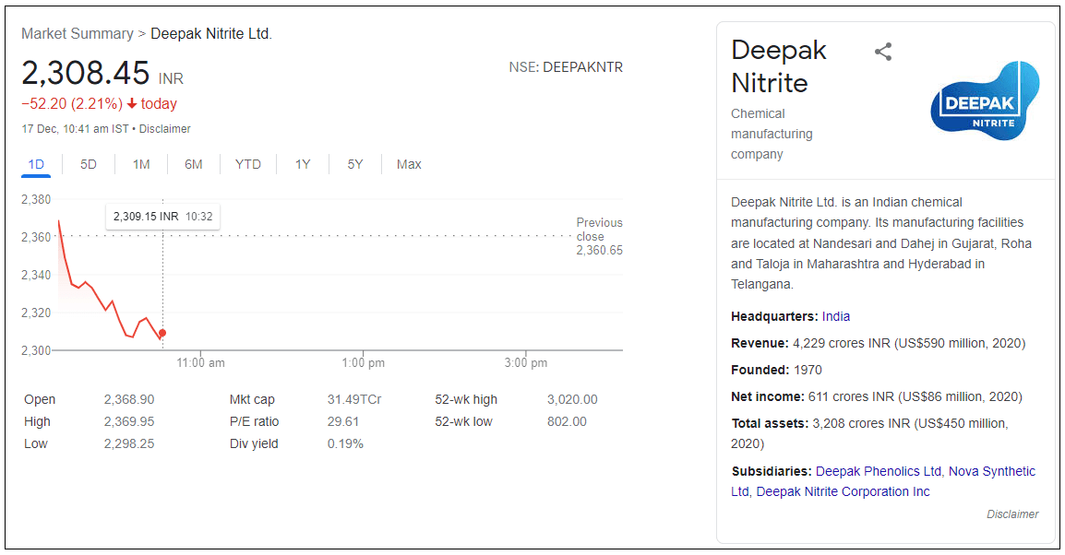Open the Market Summary breadcrumb link
The image size is (1065, 555).
(78, 34)
